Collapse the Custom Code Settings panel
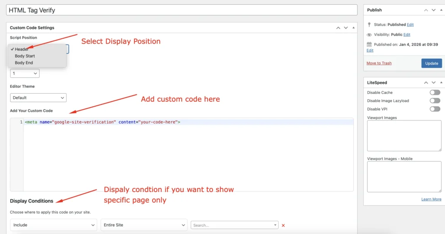Image resolution: width=445 pixels, height=234 pixels. point(354,28)
